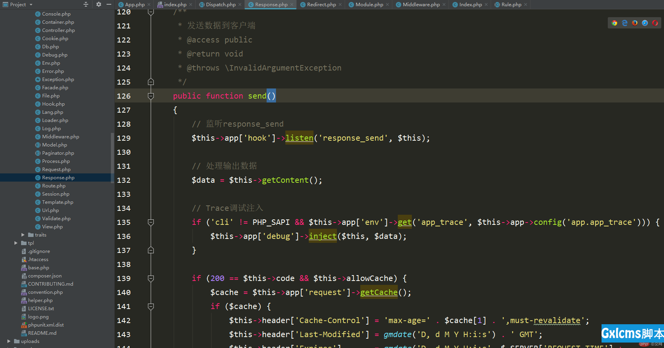
Task: Click the getCache method call
Action: [x=379, y=292]
